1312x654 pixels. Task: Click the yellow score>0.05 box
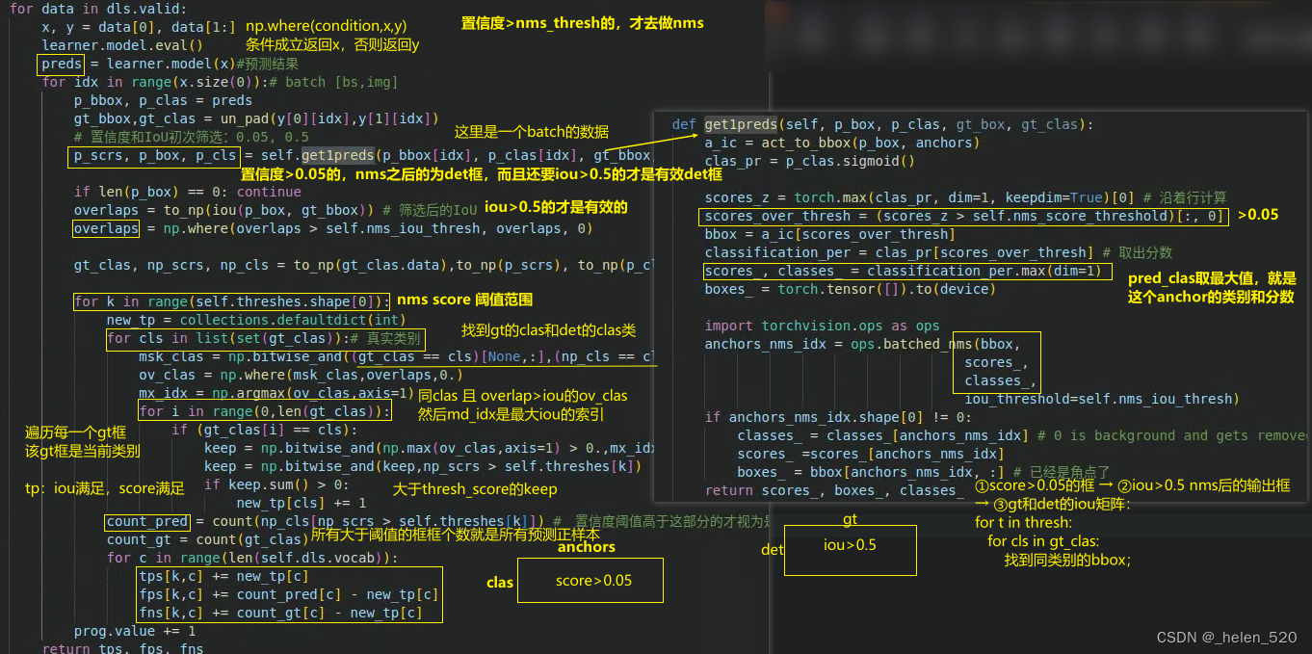pos(590,580)
